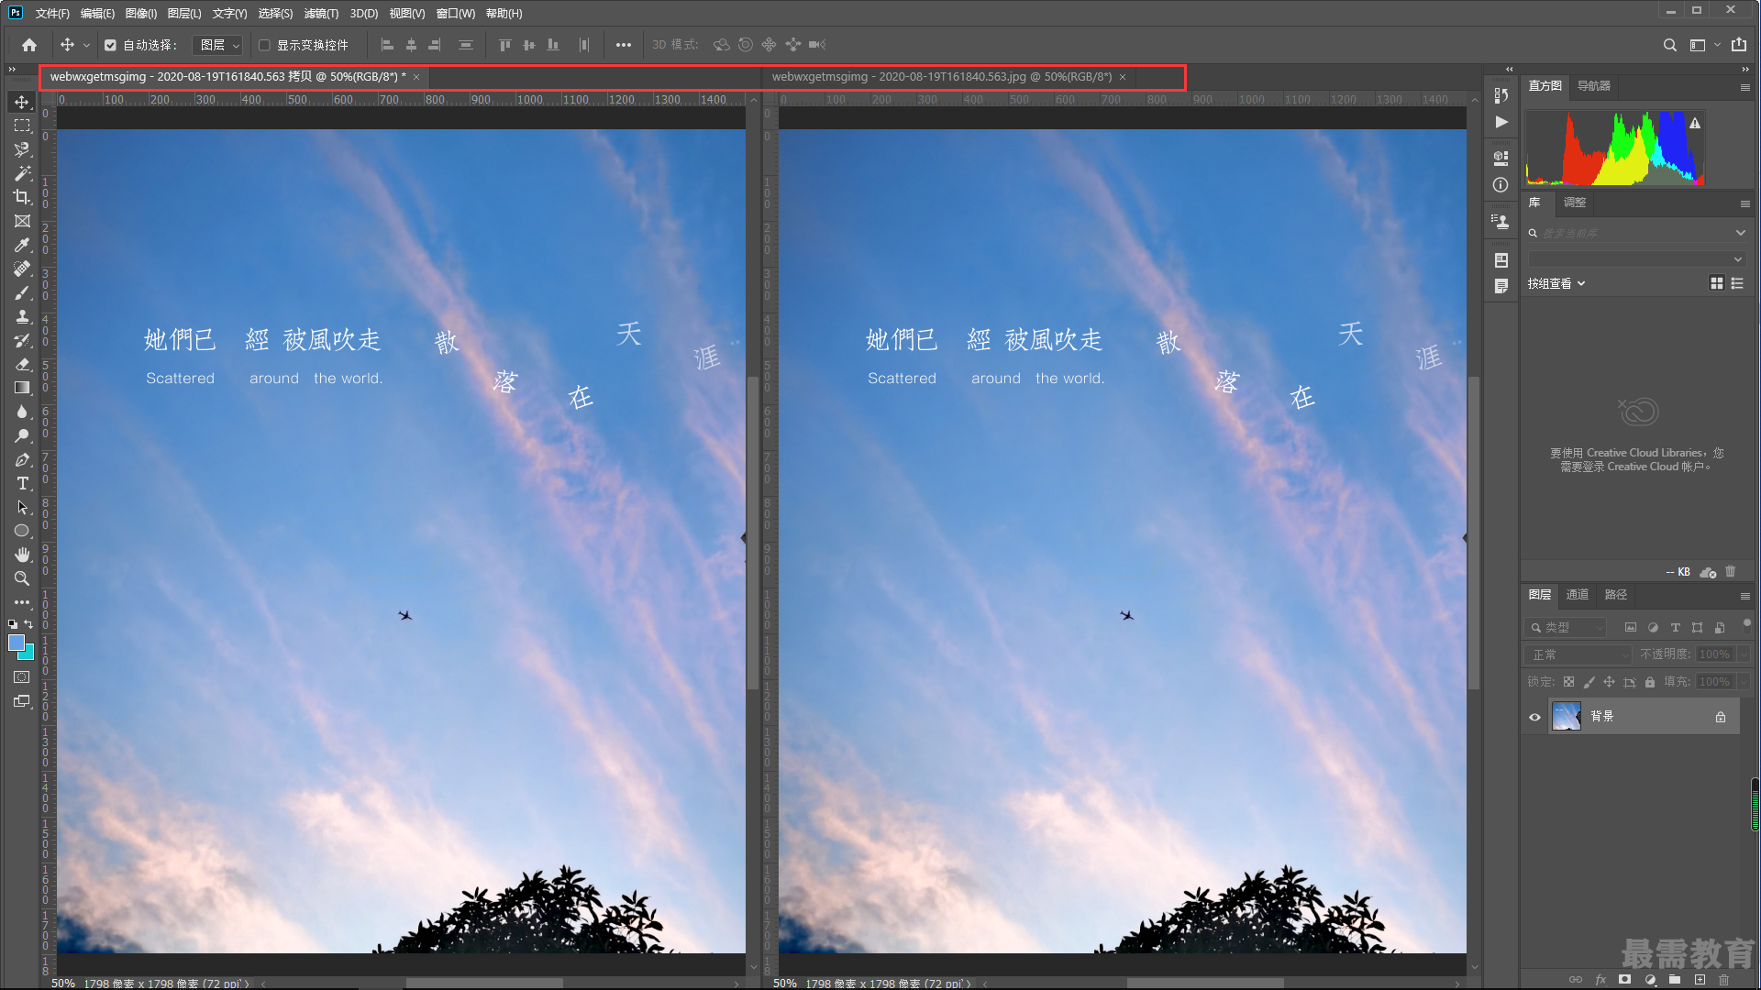The height and width of the screenshot is (990, 1761).
Task: Select the Path Selection tool
Action: point(22,507)
